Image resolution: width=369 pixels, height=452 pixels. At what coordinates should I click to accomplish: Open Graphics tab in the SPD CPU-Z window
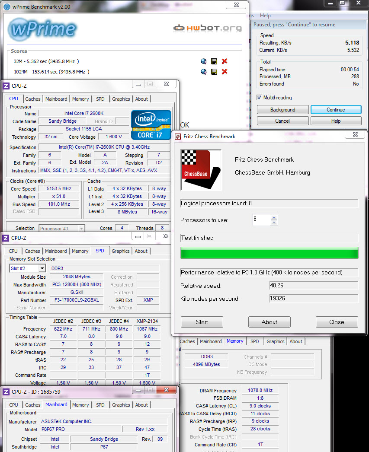(121, 251)
